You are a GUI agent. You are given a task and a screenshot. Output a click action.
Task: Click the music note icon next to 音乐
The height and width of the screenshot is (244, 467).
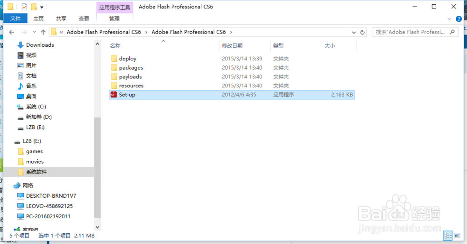20,86
